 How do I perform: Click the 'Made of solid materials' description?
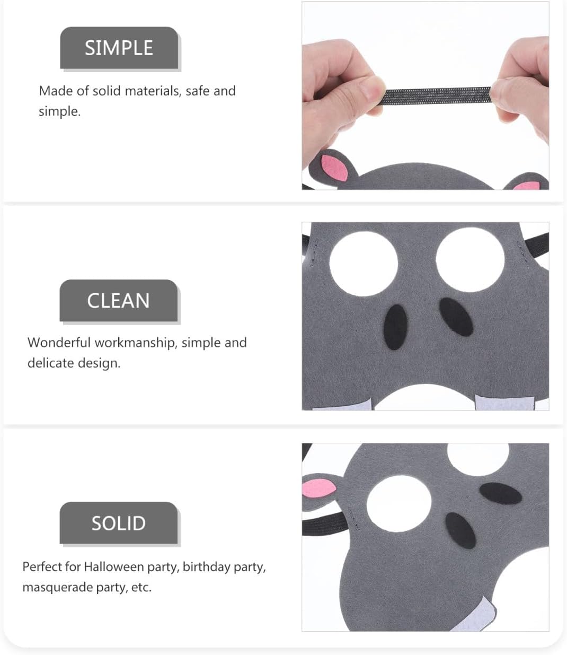137,101
